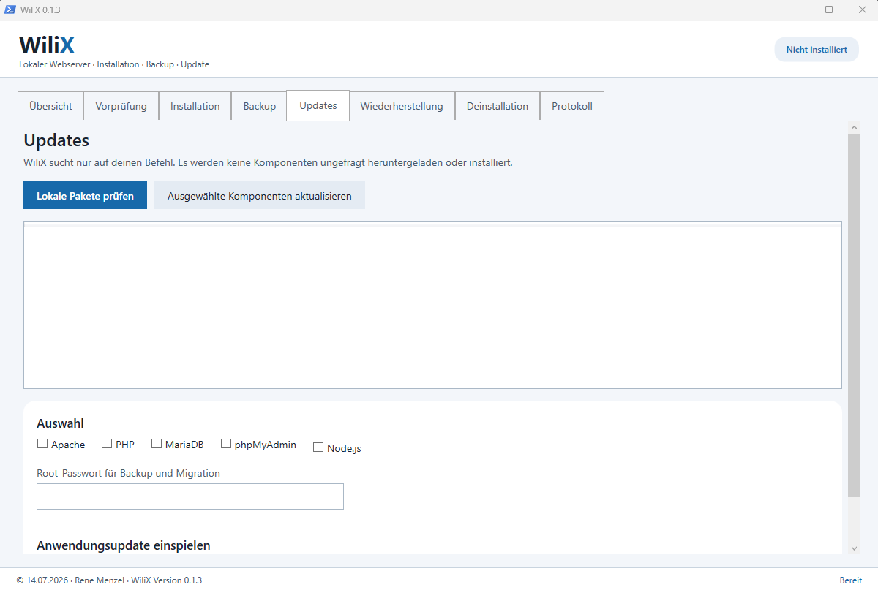Minimize the WiliX window

point(795,10)
